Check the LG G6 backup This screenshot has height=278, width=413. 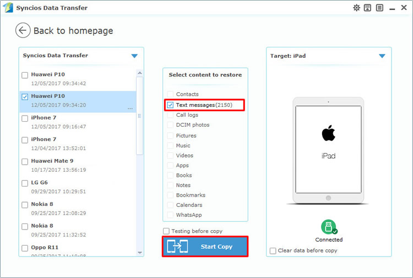(25, 183)
